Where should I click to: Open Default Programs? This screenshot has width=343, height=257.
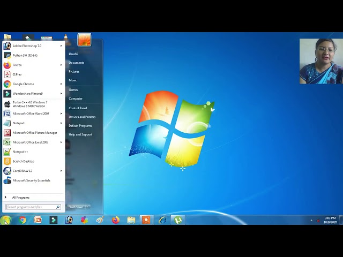(x=80, y=126)
